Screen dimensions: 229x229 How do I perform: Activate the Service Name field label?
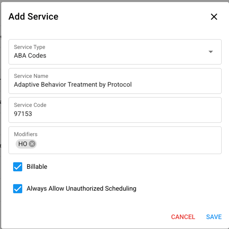pyautogui.click(x=31, y=76)
